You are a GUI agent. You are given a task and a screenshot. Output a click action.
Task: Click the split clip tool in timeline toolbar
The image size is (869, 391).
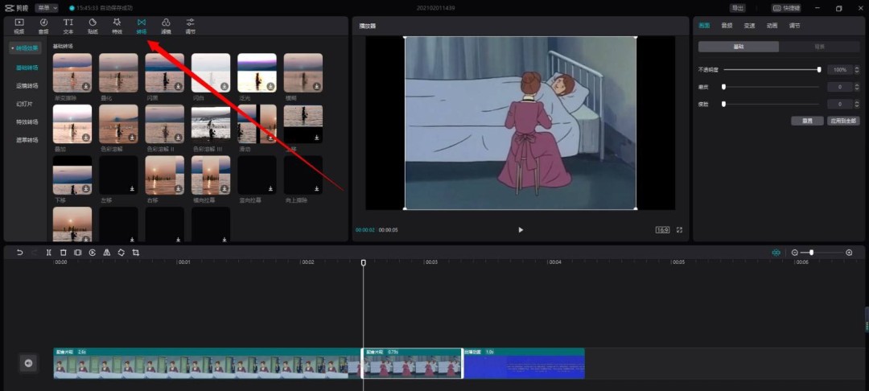[x=49, y=253]
